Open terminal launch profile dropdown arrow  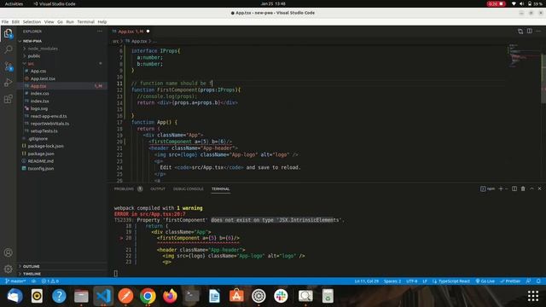pyautogui.click(x=507, y=188)
